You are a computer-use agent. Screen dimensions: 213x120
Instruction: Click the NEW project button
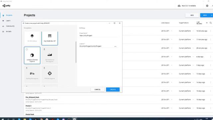205,15
